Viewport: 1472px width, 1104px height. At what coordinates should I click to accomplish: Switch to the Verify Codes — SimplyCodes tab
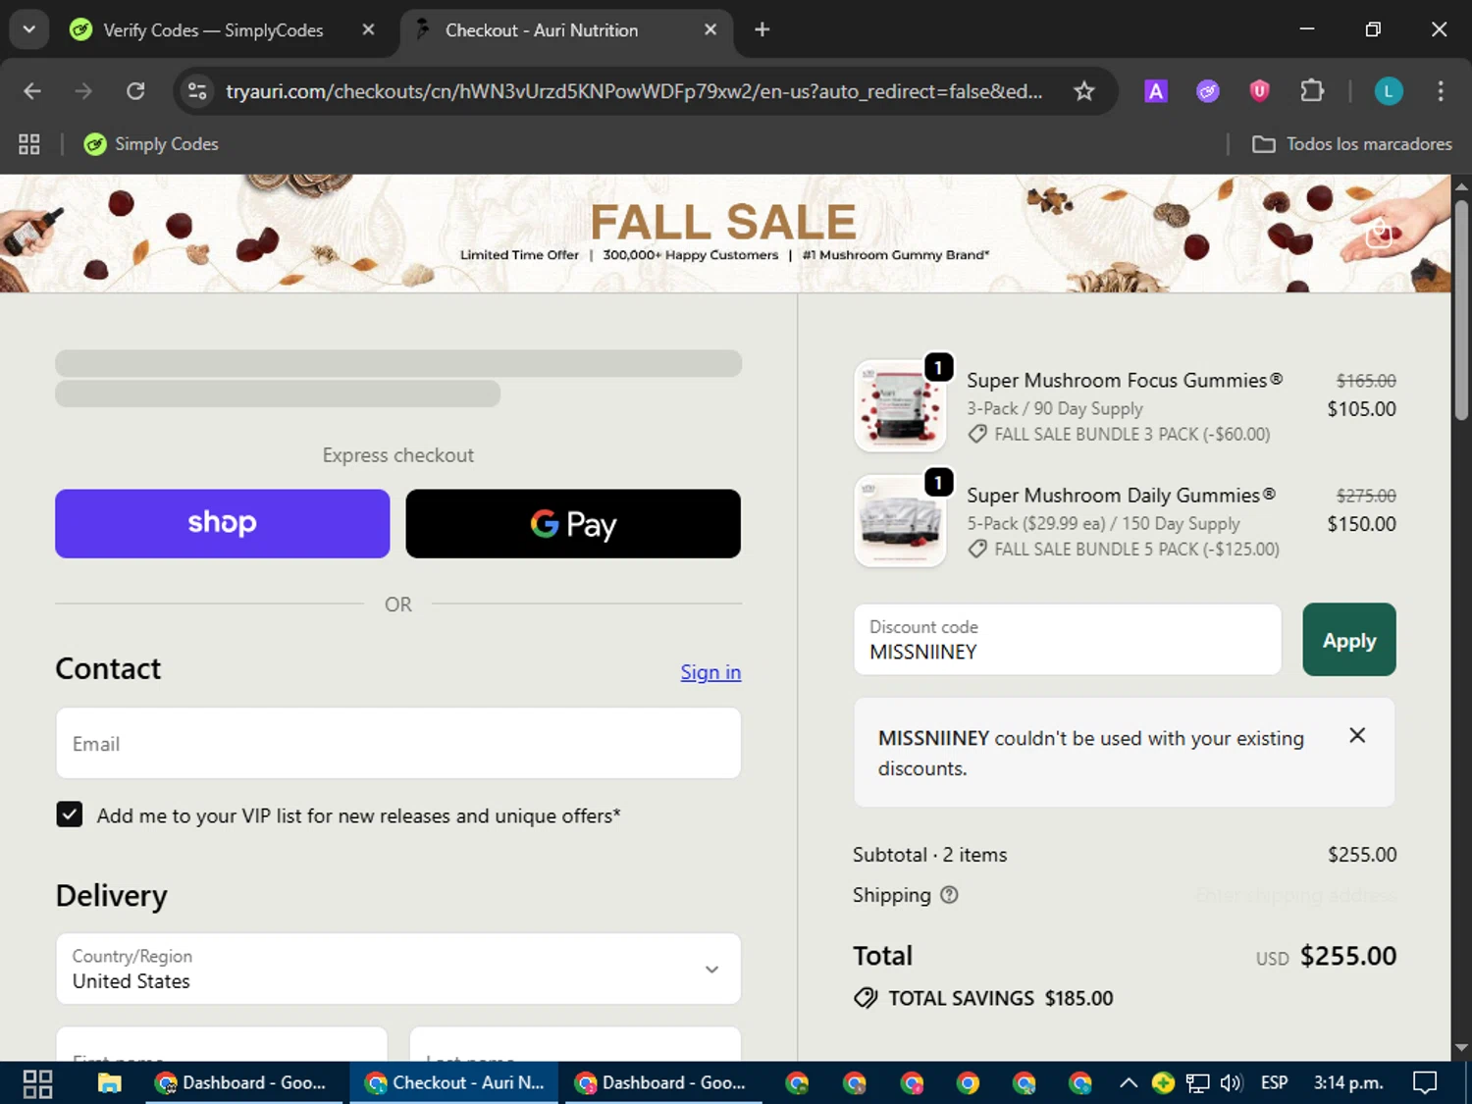tap(213, 29)
